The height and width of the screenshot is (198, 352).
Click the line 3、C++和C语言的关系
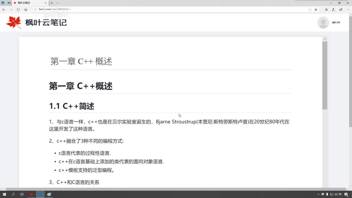pos(74,182)
